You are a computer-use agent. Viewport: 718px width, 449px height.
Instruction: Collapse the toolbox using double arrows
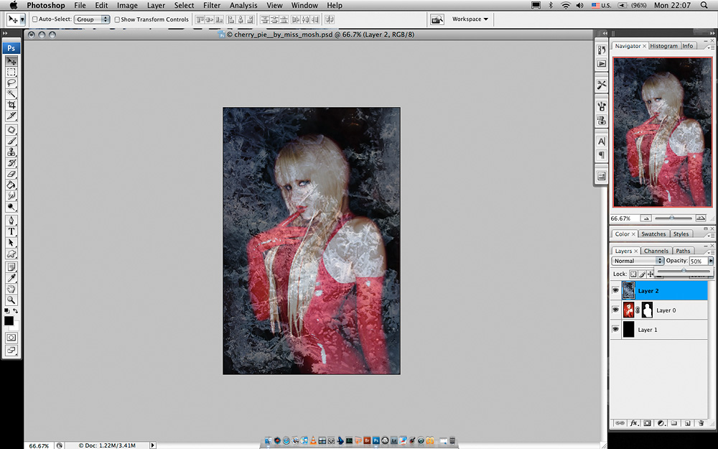[x=5, y=34]
